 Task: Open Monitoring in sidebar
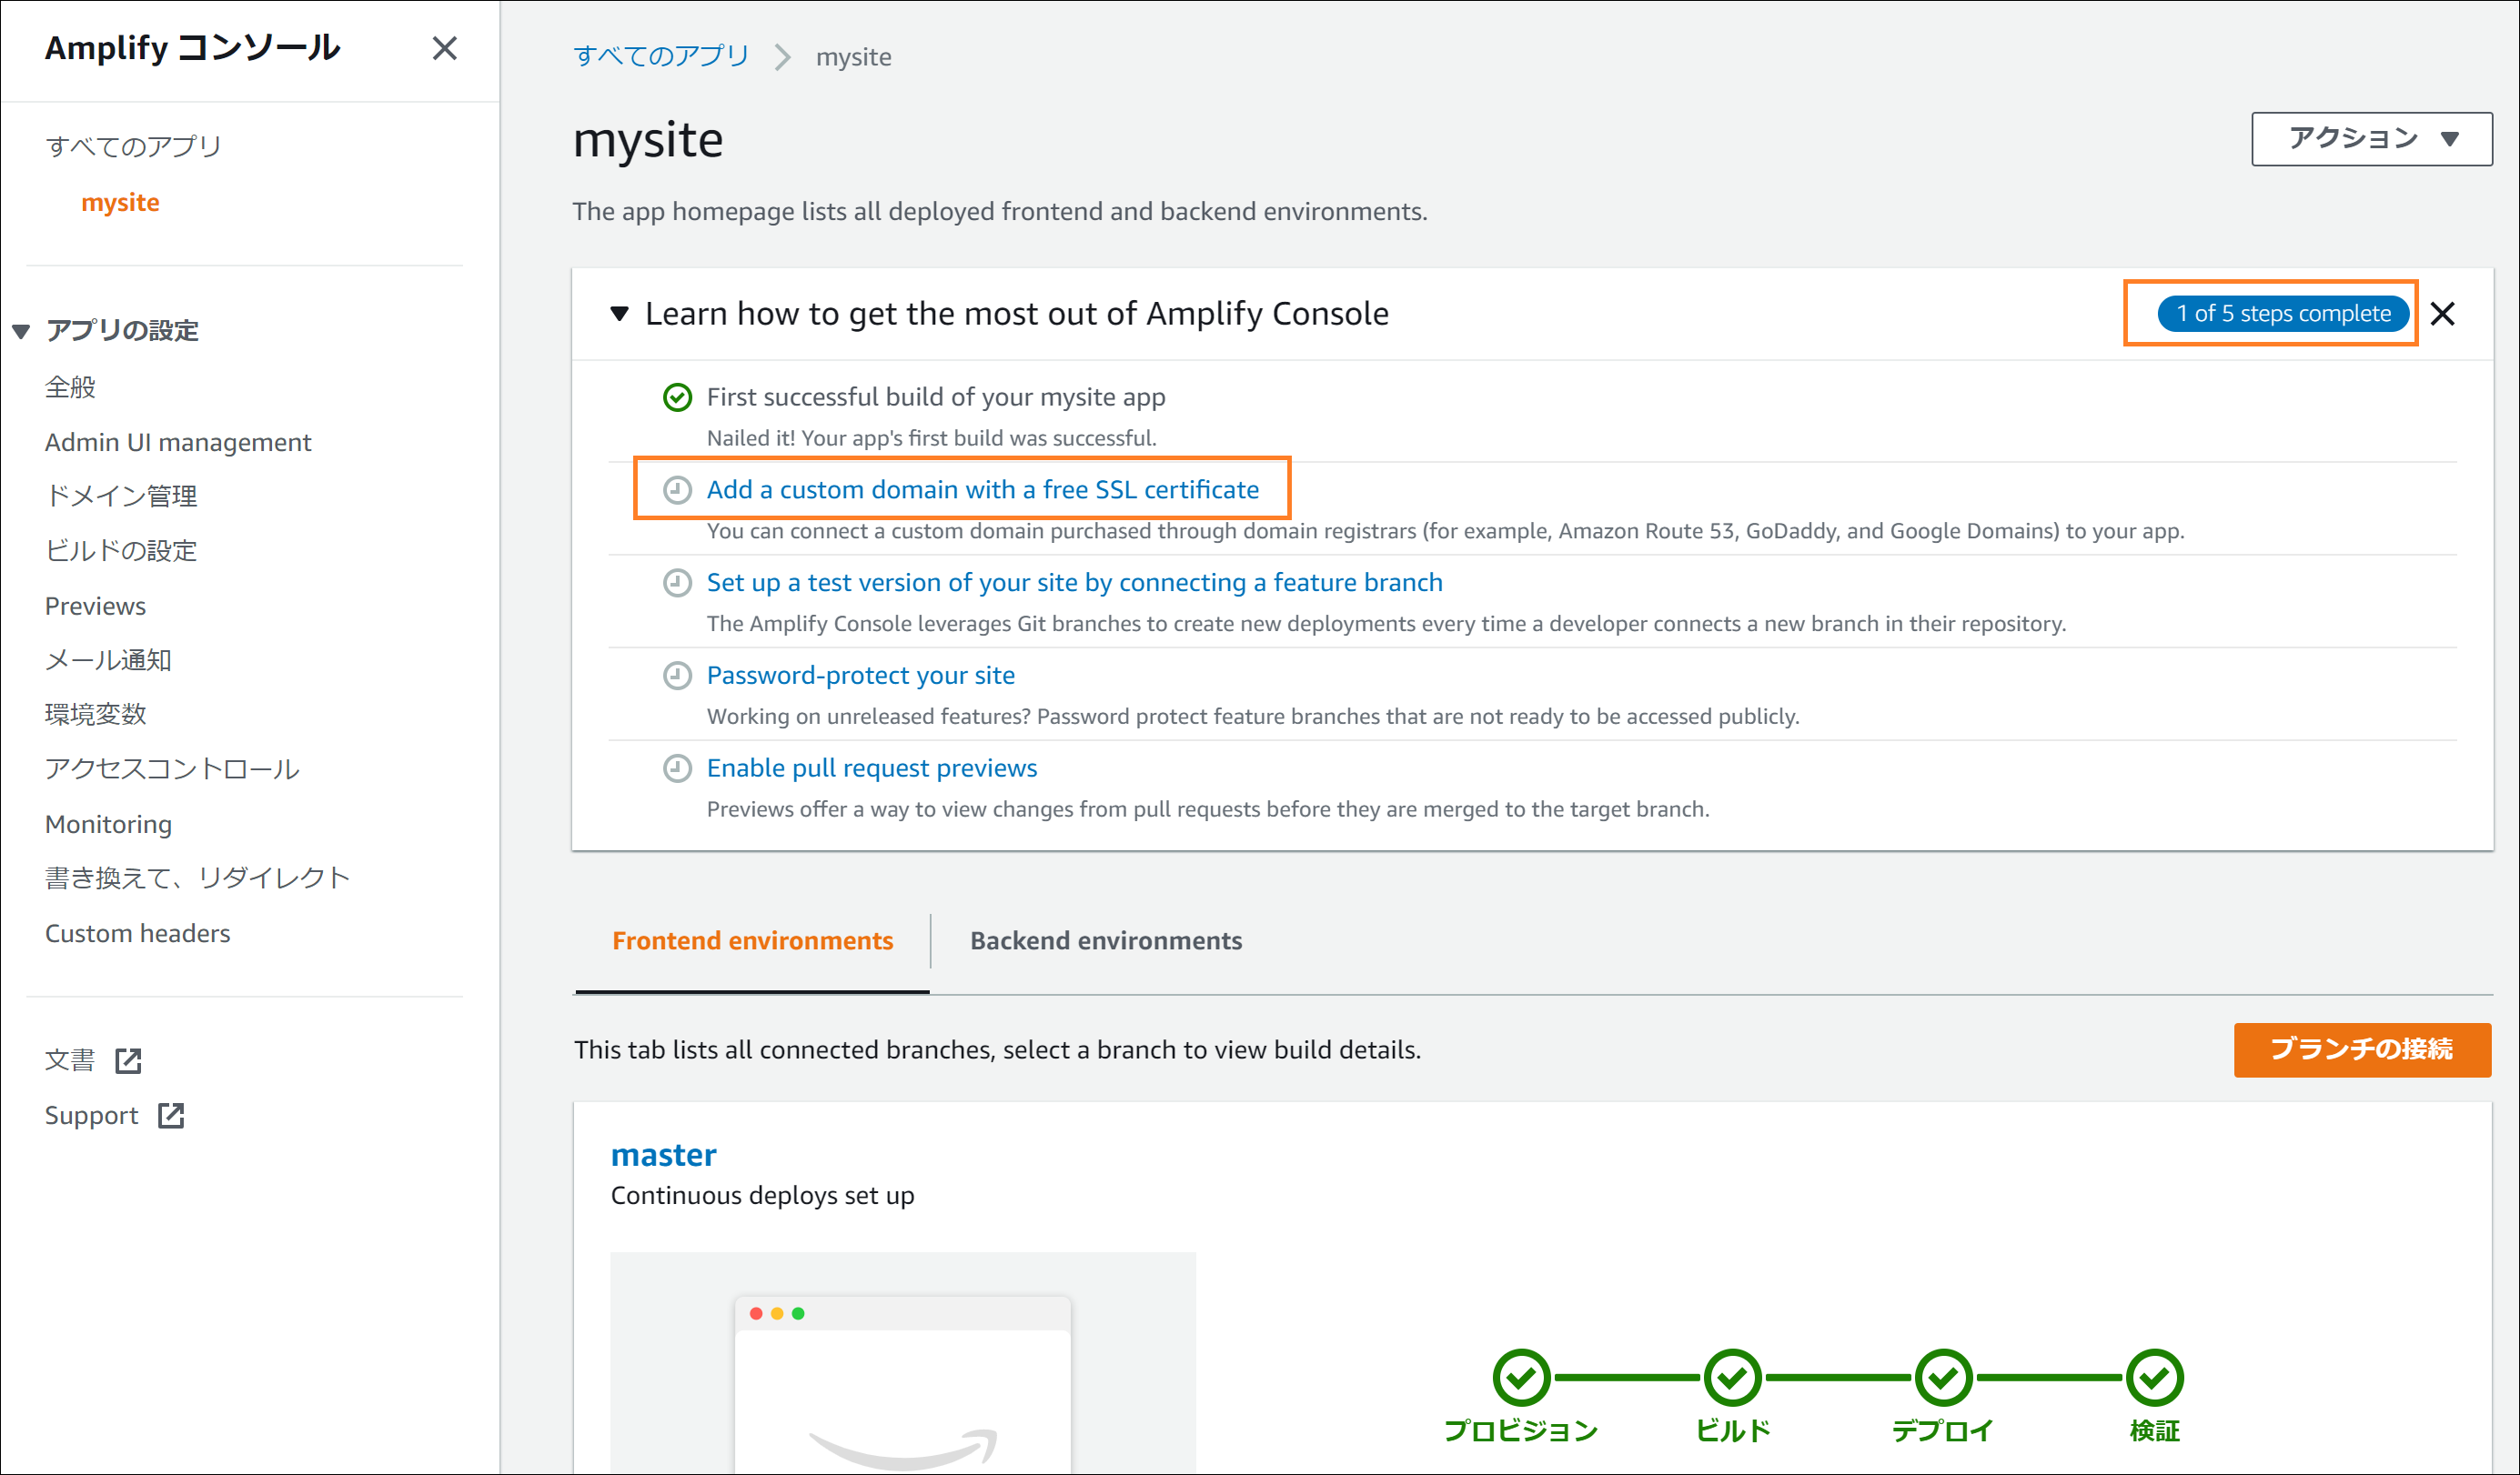tap(108, 824)
